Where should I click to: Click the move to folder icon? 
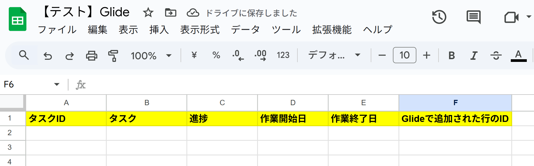pyautogui.click(x=170, y=12)
